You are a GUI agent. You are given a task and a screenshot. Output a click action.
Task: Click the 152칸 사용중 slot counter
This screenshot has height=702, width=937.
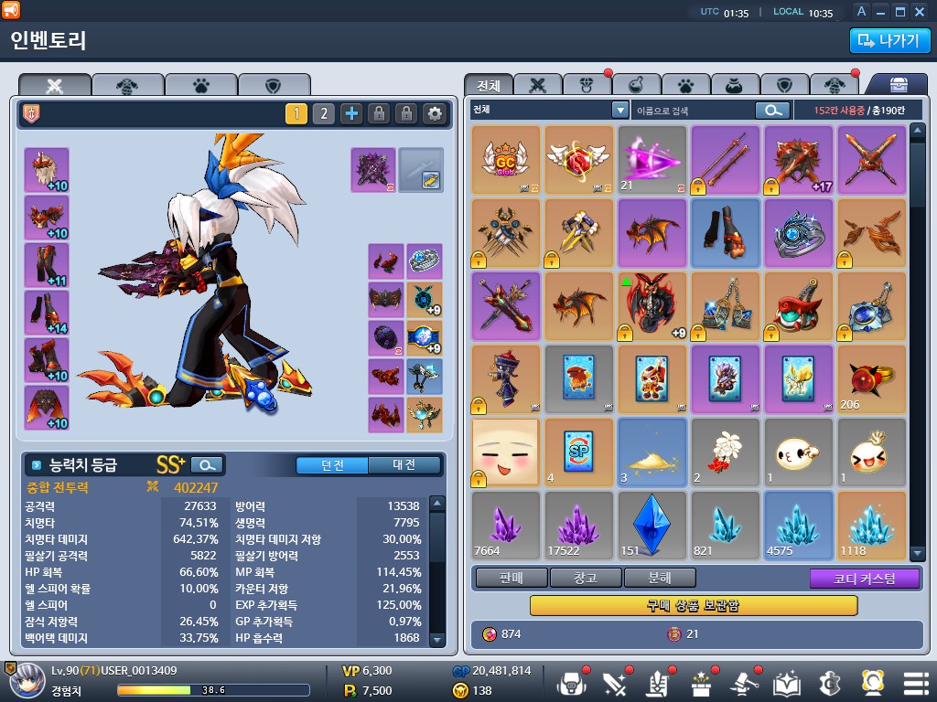(x=838, y=111)
